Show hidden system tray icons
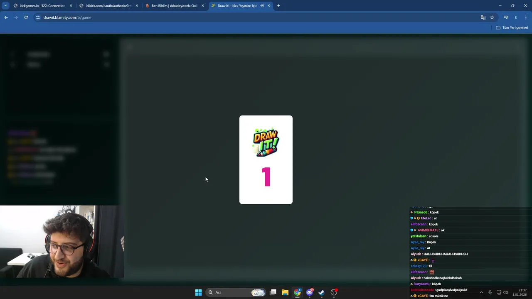The image size is (532, 299). click(x=481, y=292)
